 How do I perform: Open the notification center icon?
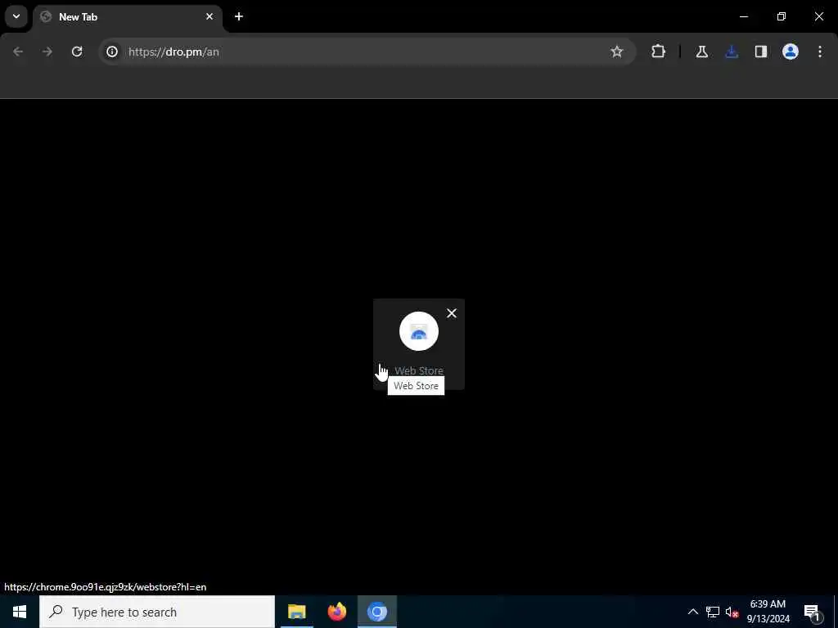click(812, 612)
